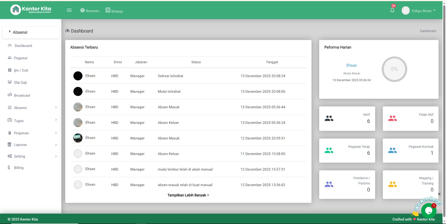Open the Belanja shop link
446x224 pixels.
114,11
